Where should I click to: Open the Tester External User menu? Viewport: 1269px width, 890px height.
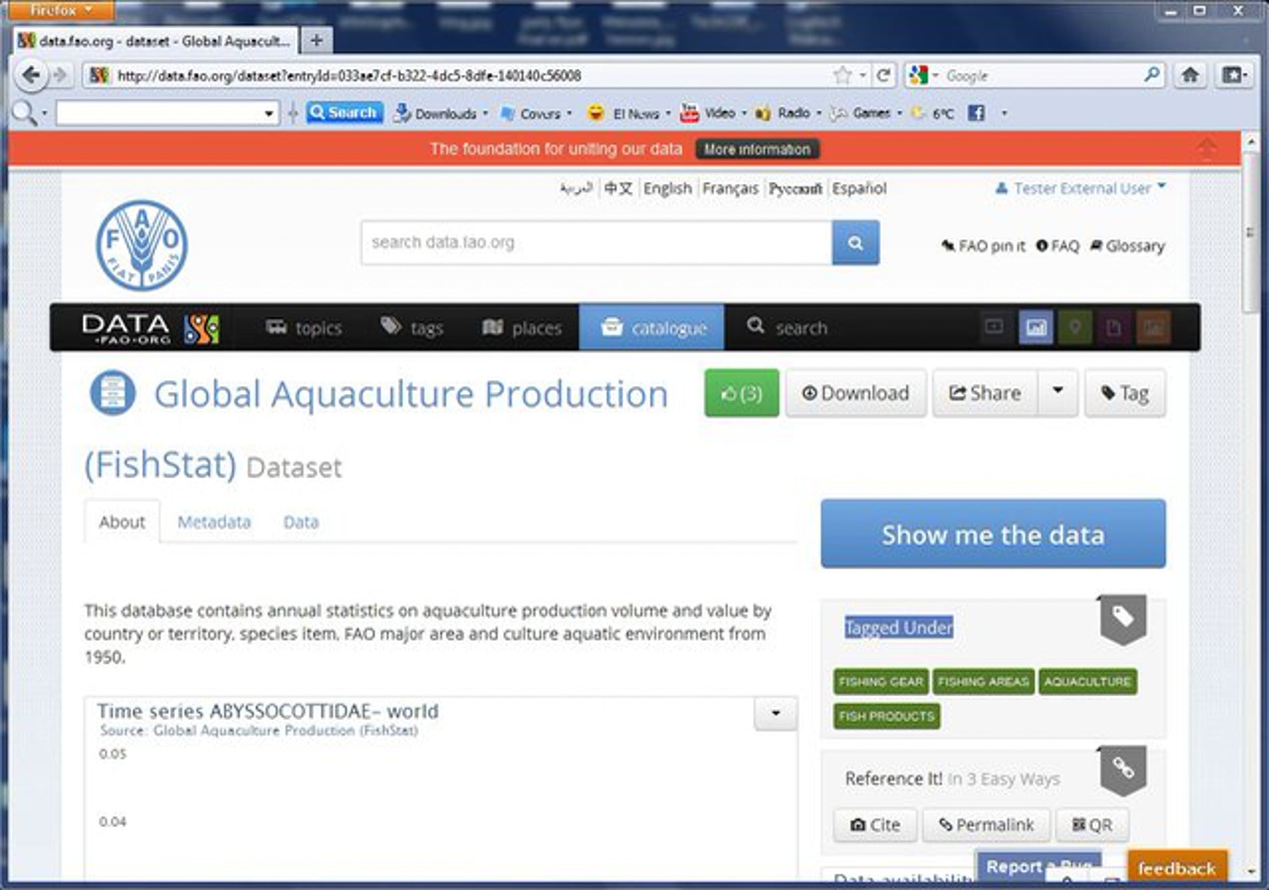1081,188
